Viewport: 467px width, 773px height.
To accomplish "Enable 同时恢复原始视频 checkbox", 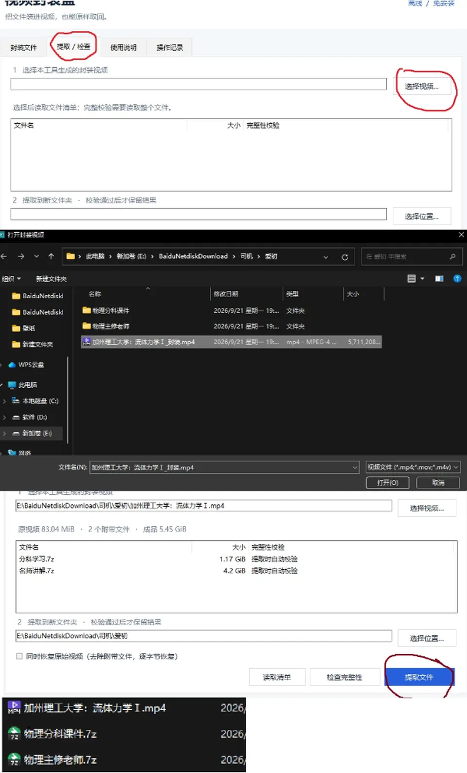I will pos(19,656).
